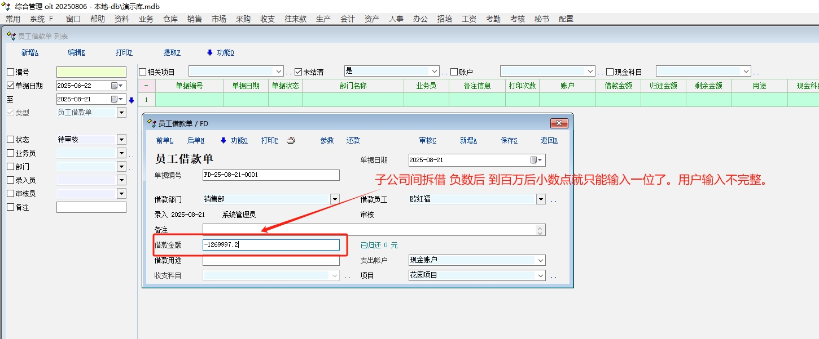
Task: Click 功能 arrow icon in loan dialog
Action: coord(223,141)
